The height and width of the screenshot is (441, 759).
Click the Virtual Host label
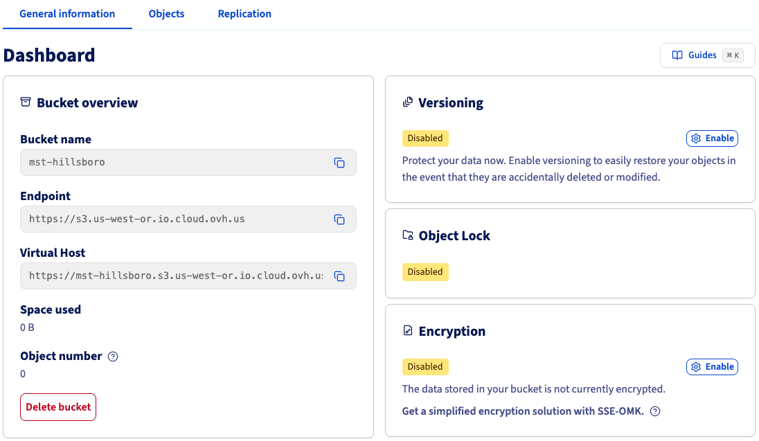click(x=52, y=253)
